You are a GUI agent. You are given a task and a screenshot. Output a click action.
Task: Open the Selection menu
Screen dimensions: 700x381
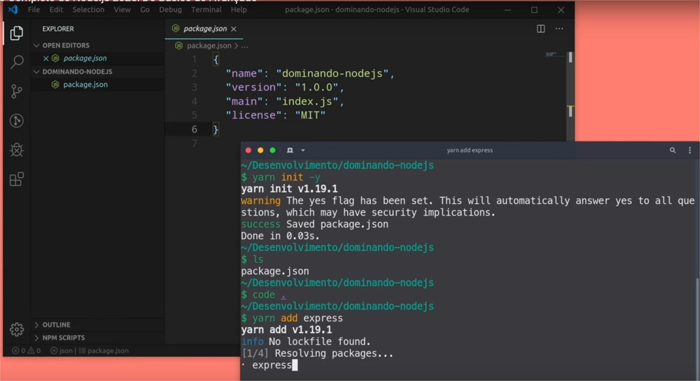click(88, 10)
